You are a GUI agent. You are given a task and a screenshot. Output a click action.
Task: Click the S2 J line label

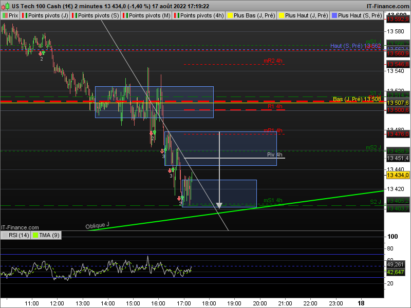click(x=376, y=202)
